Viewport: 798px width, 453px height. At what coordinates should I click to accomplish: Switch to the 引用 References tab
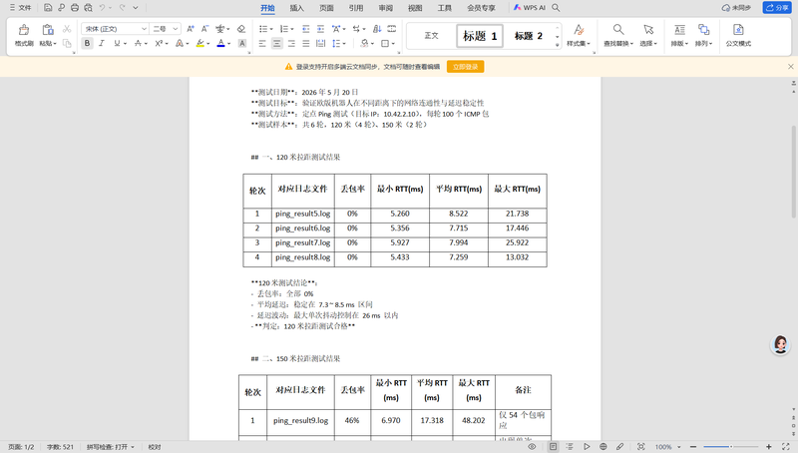356,8
